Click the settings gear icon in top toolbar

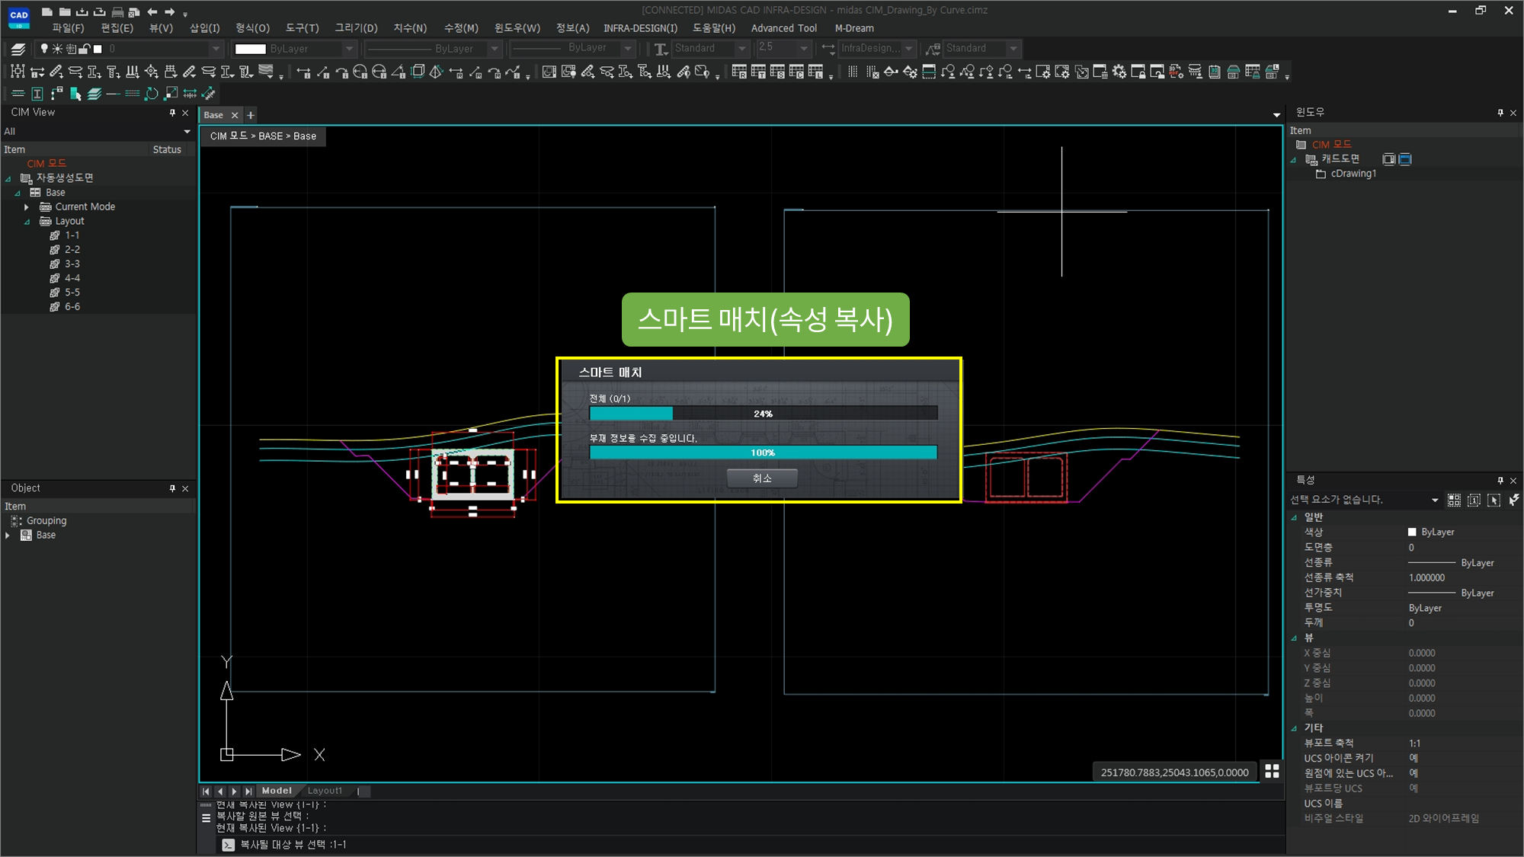(x=1119, y=72)
